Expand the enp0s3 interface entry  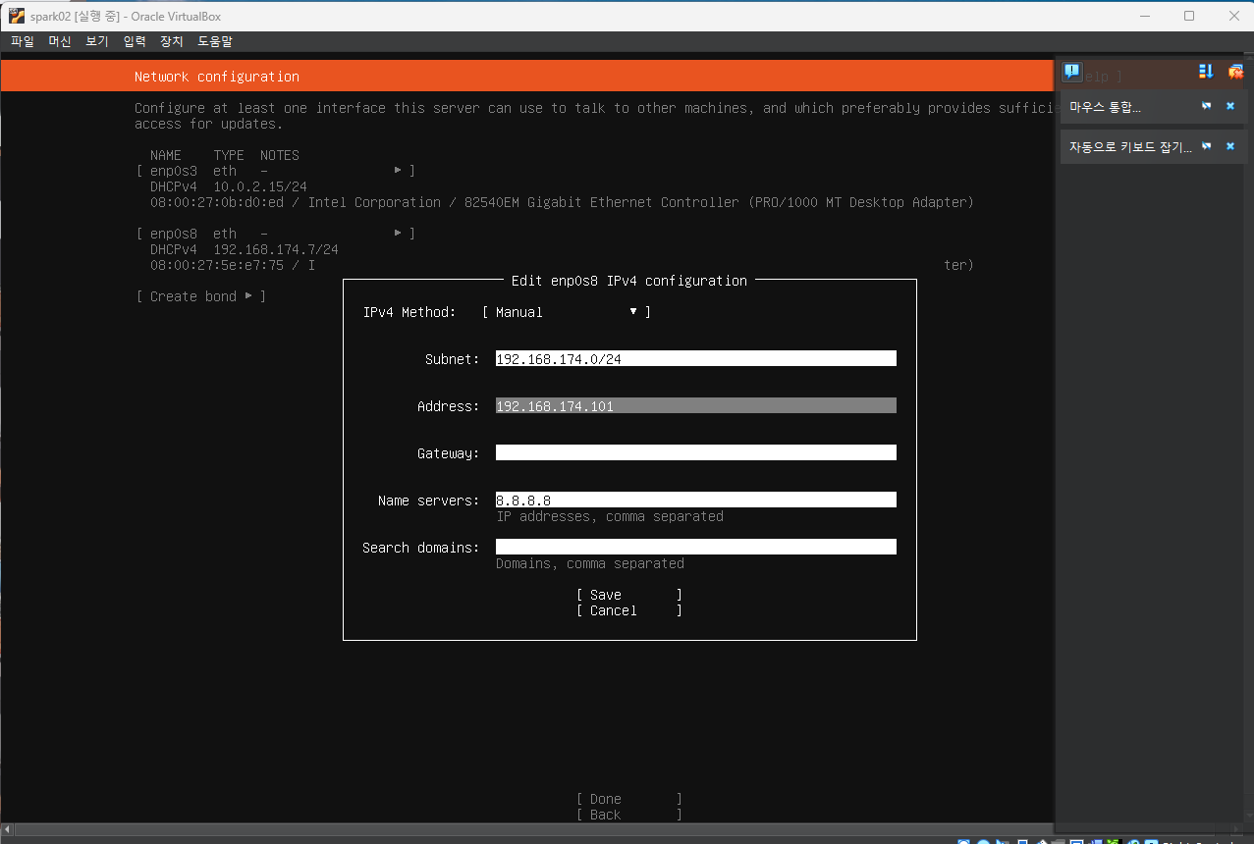(275, 171)
